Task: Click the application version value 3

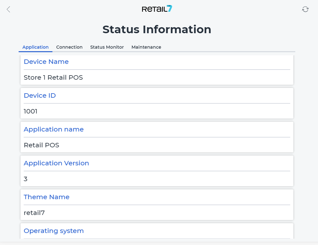Action: pyautogui.click(x=26, y=179)
